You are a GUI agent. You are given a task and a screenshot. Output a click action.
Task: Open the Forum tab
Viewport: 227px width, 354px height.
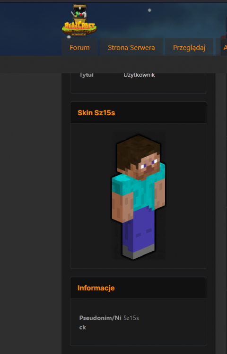point(79,47)
